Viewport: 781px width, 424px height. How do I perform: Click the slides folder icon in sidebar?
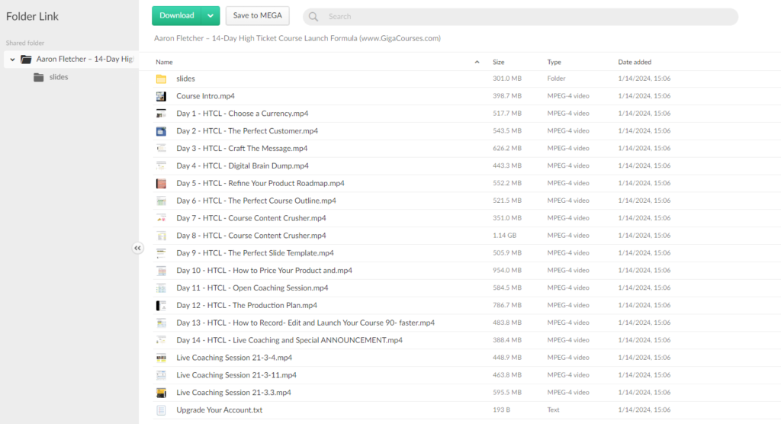[39, 77]
